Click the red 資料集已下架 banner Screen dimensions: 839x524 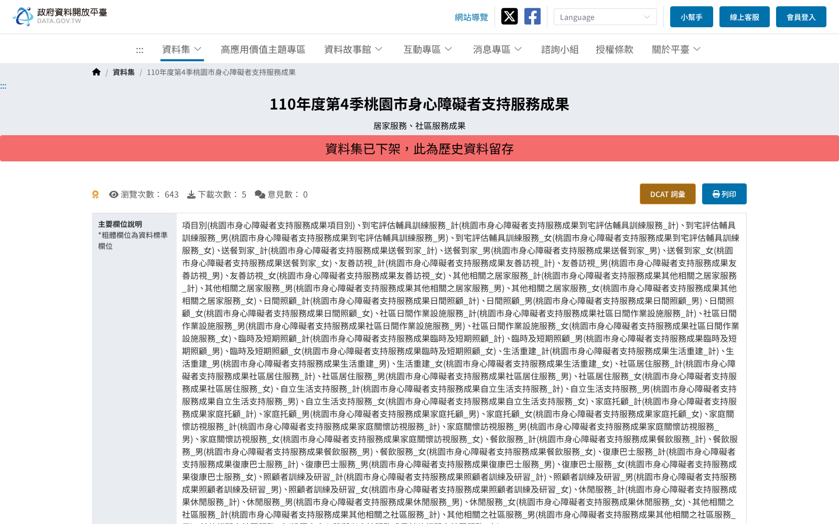pyautogui.click(x=419, y=148)
